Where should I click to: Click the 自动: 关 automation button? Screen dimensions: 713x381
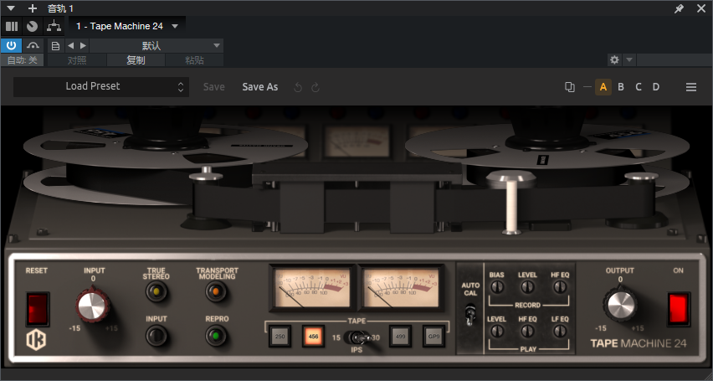point(23,60)
